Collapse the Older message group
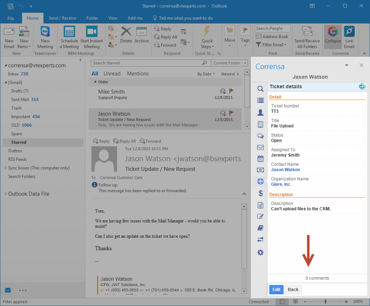This screenshot has width=370, height=306. pyautogui.click(x=95, y=82)
